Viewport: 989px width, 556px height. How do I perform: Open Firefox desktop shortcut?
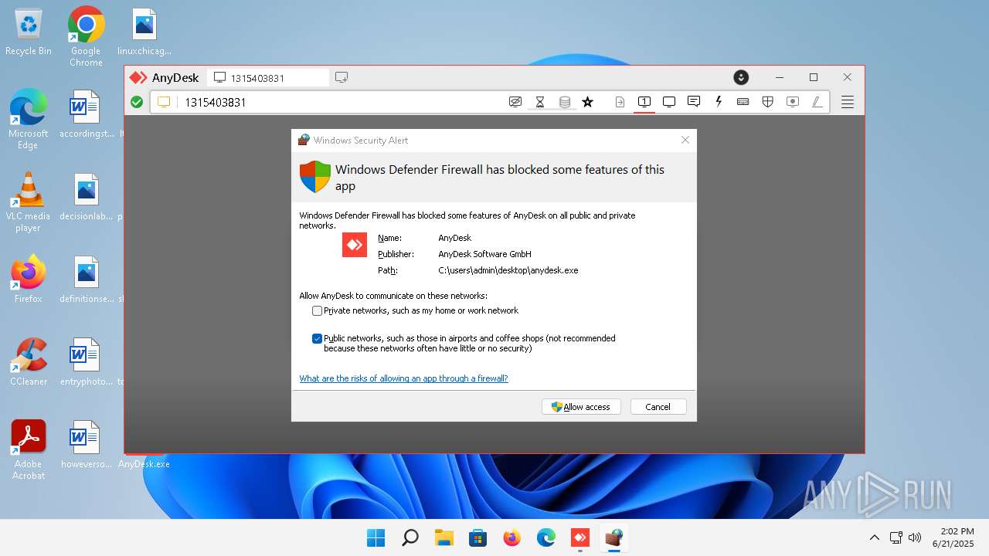(29, 280)
